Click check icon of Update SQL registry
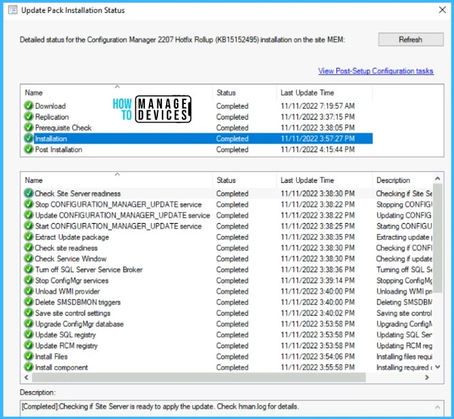454x419 pixels. [29, 335]
